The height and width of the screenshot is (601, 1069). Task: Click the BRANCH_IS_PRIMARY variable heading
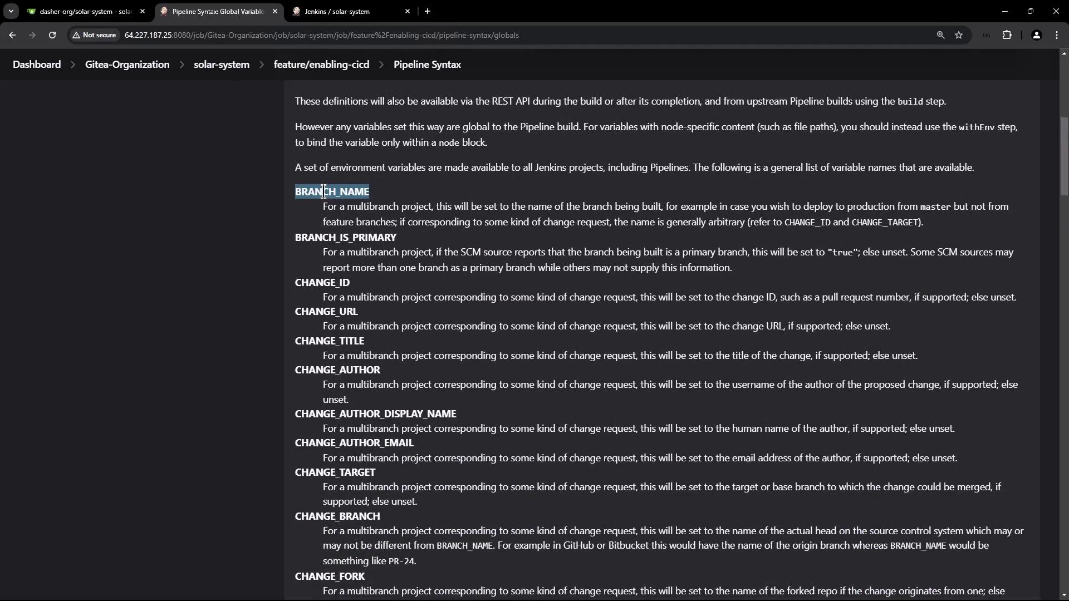tap(345, 238)
